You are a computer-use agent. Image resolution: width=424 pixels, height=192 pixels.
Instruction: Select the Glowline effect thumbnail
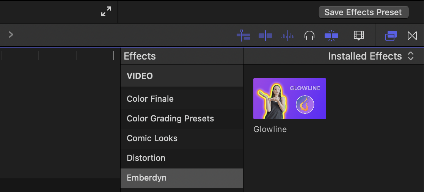coord(289,99)
